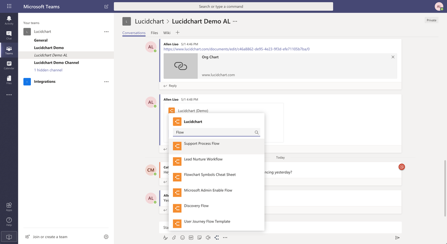Click the Private label button
Image resolution: width=447 pixels, height=244 pixels.
click(431, 20)
